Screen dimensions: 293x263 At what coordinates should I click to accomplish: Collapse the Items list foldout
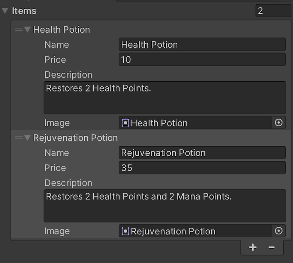[x=5, y=11]
